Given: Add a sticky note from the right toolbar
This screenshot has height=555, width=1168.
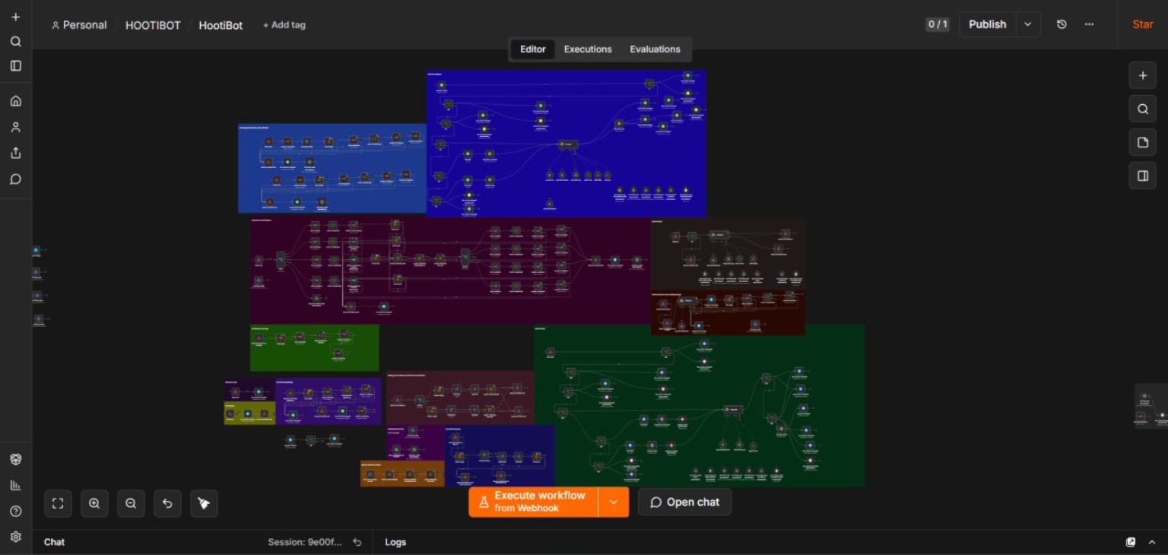Looking at the screenshot, I should coord(1142,142).
